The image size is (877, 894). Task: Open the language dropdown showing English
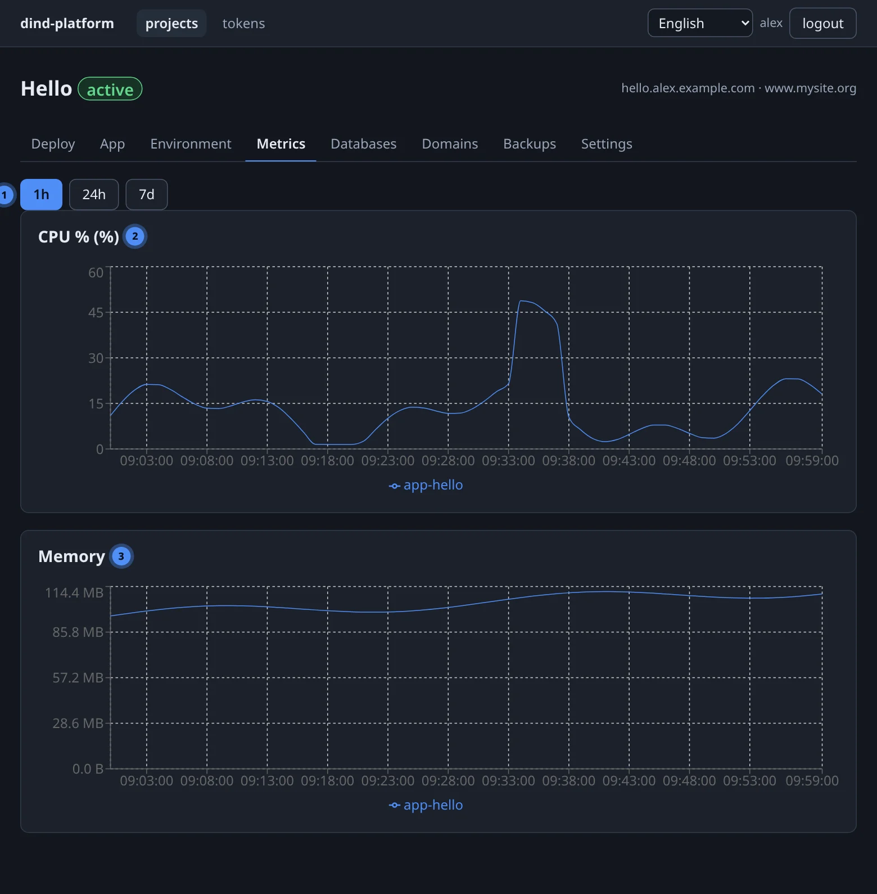point(700,23)
